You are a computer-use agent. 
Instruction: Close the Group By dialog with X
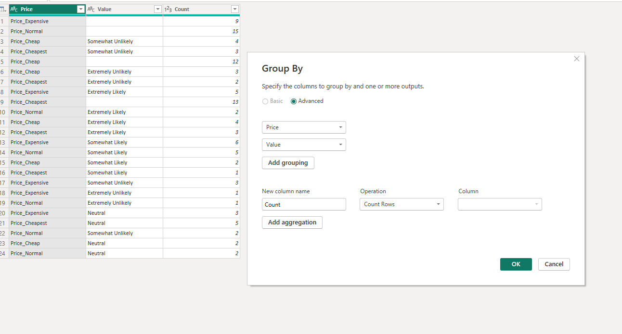coord(577,59)
